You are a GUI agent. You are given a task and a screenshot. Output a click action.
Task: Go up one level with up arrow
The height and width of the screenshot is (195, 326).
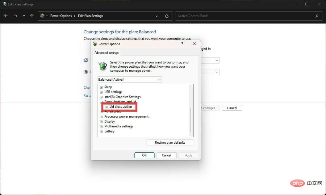pyautogui.click(x=32, y=16)
